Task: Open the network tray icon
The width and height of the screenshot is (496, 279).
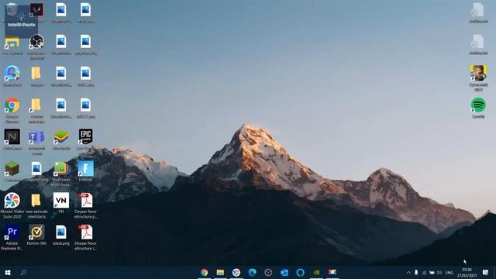Action: [x=424, y=273]
